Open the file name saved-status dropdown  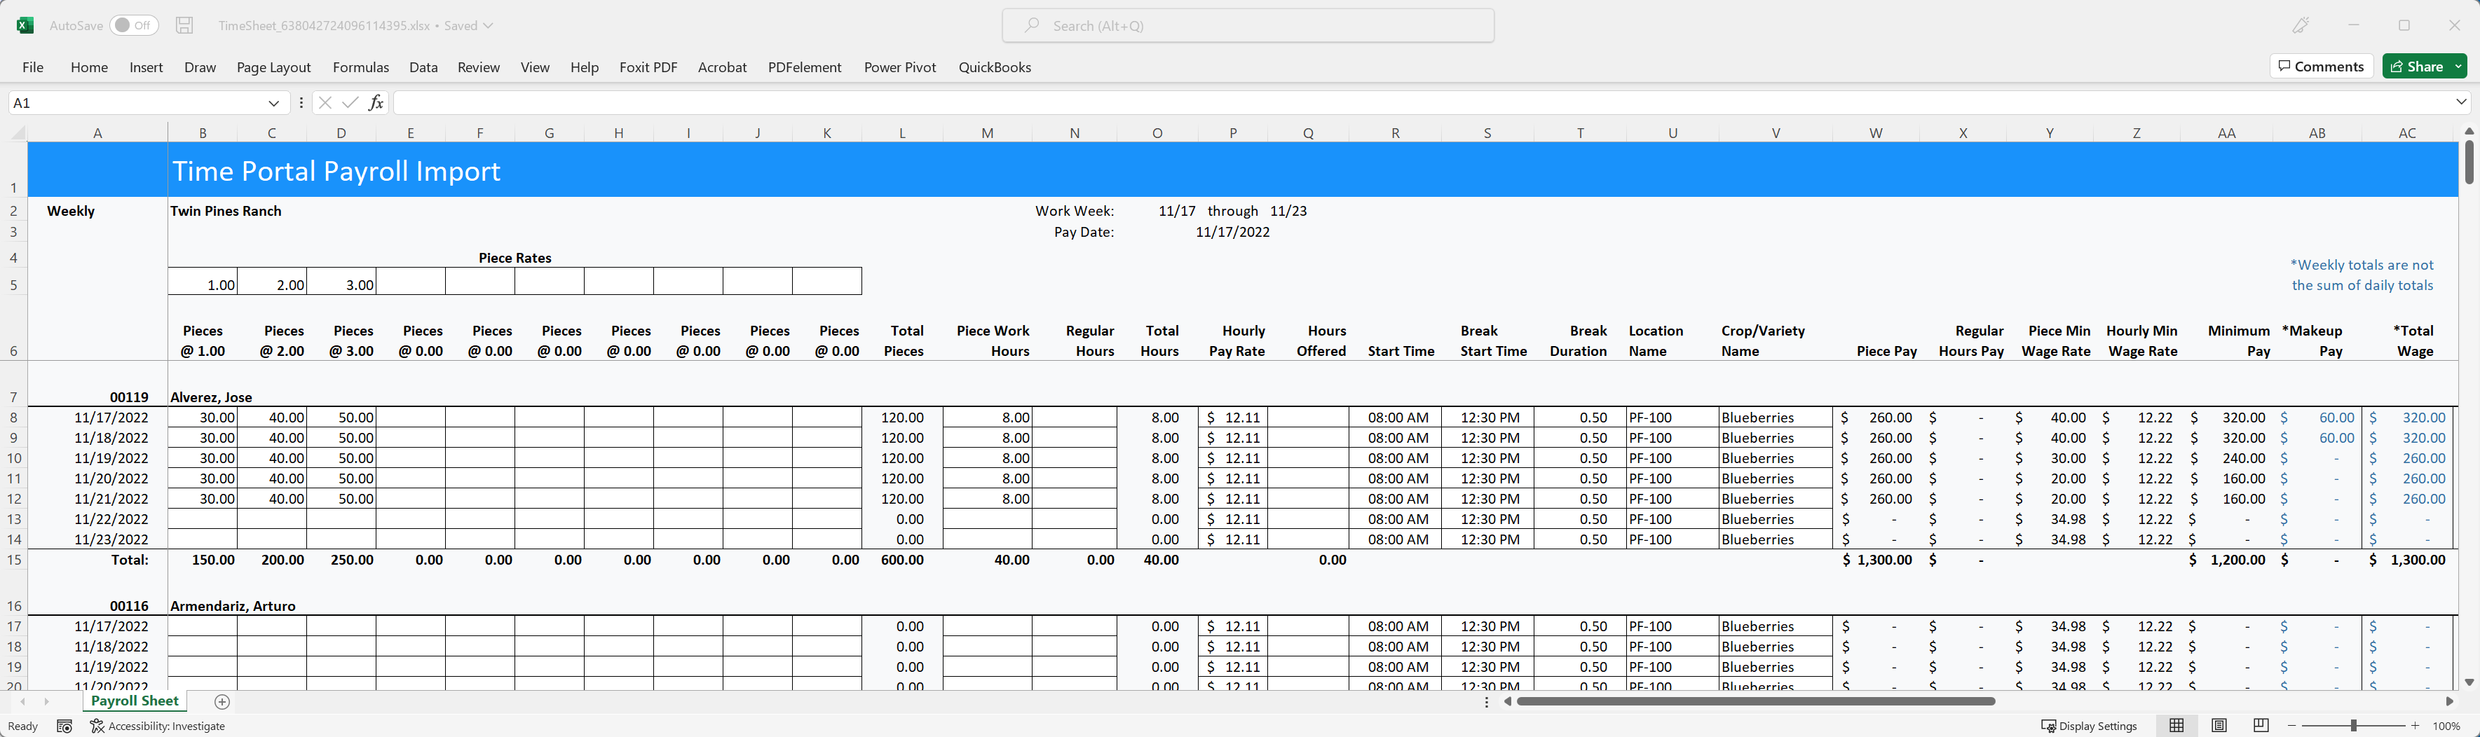pos(488,26)
